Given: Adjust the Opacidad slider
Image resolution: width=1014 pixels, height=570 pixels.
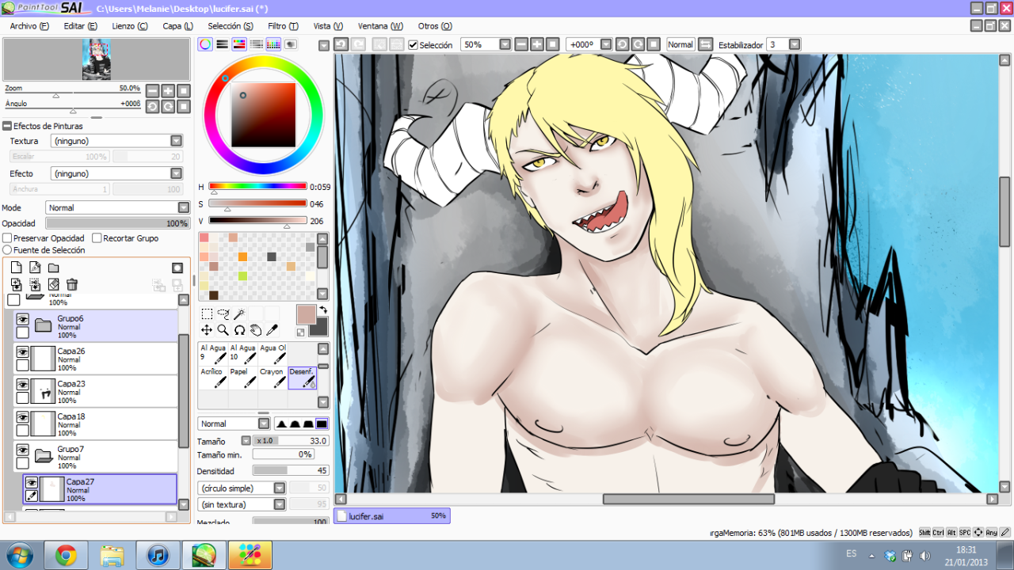Looking at the screenshot, I should [x=118, y=224].
